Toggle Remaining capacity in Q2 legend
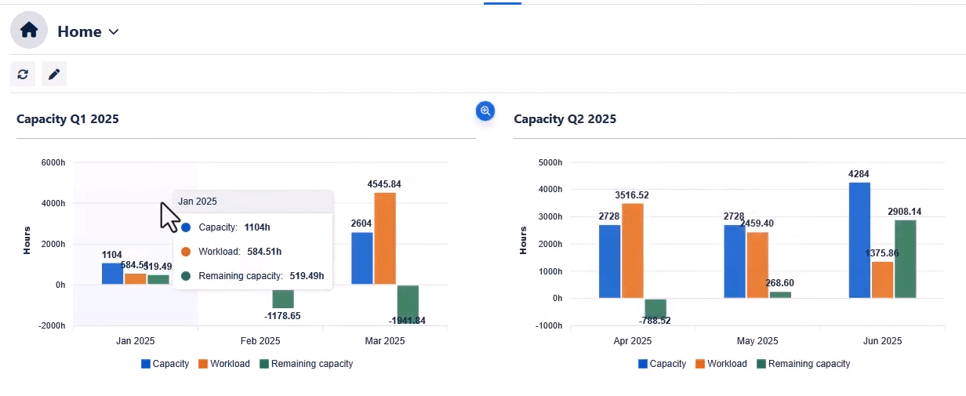This screenshot has height=396, width=966. coord(804,364)
